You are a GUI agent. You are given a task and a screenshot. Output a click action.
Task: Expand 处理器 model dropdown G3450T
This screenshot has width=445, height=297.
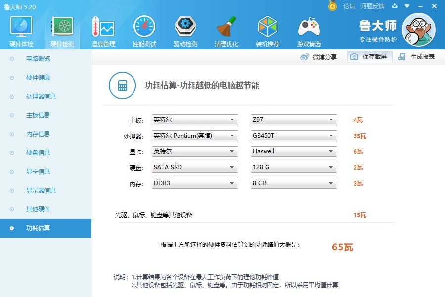click(x=294, y=136)
